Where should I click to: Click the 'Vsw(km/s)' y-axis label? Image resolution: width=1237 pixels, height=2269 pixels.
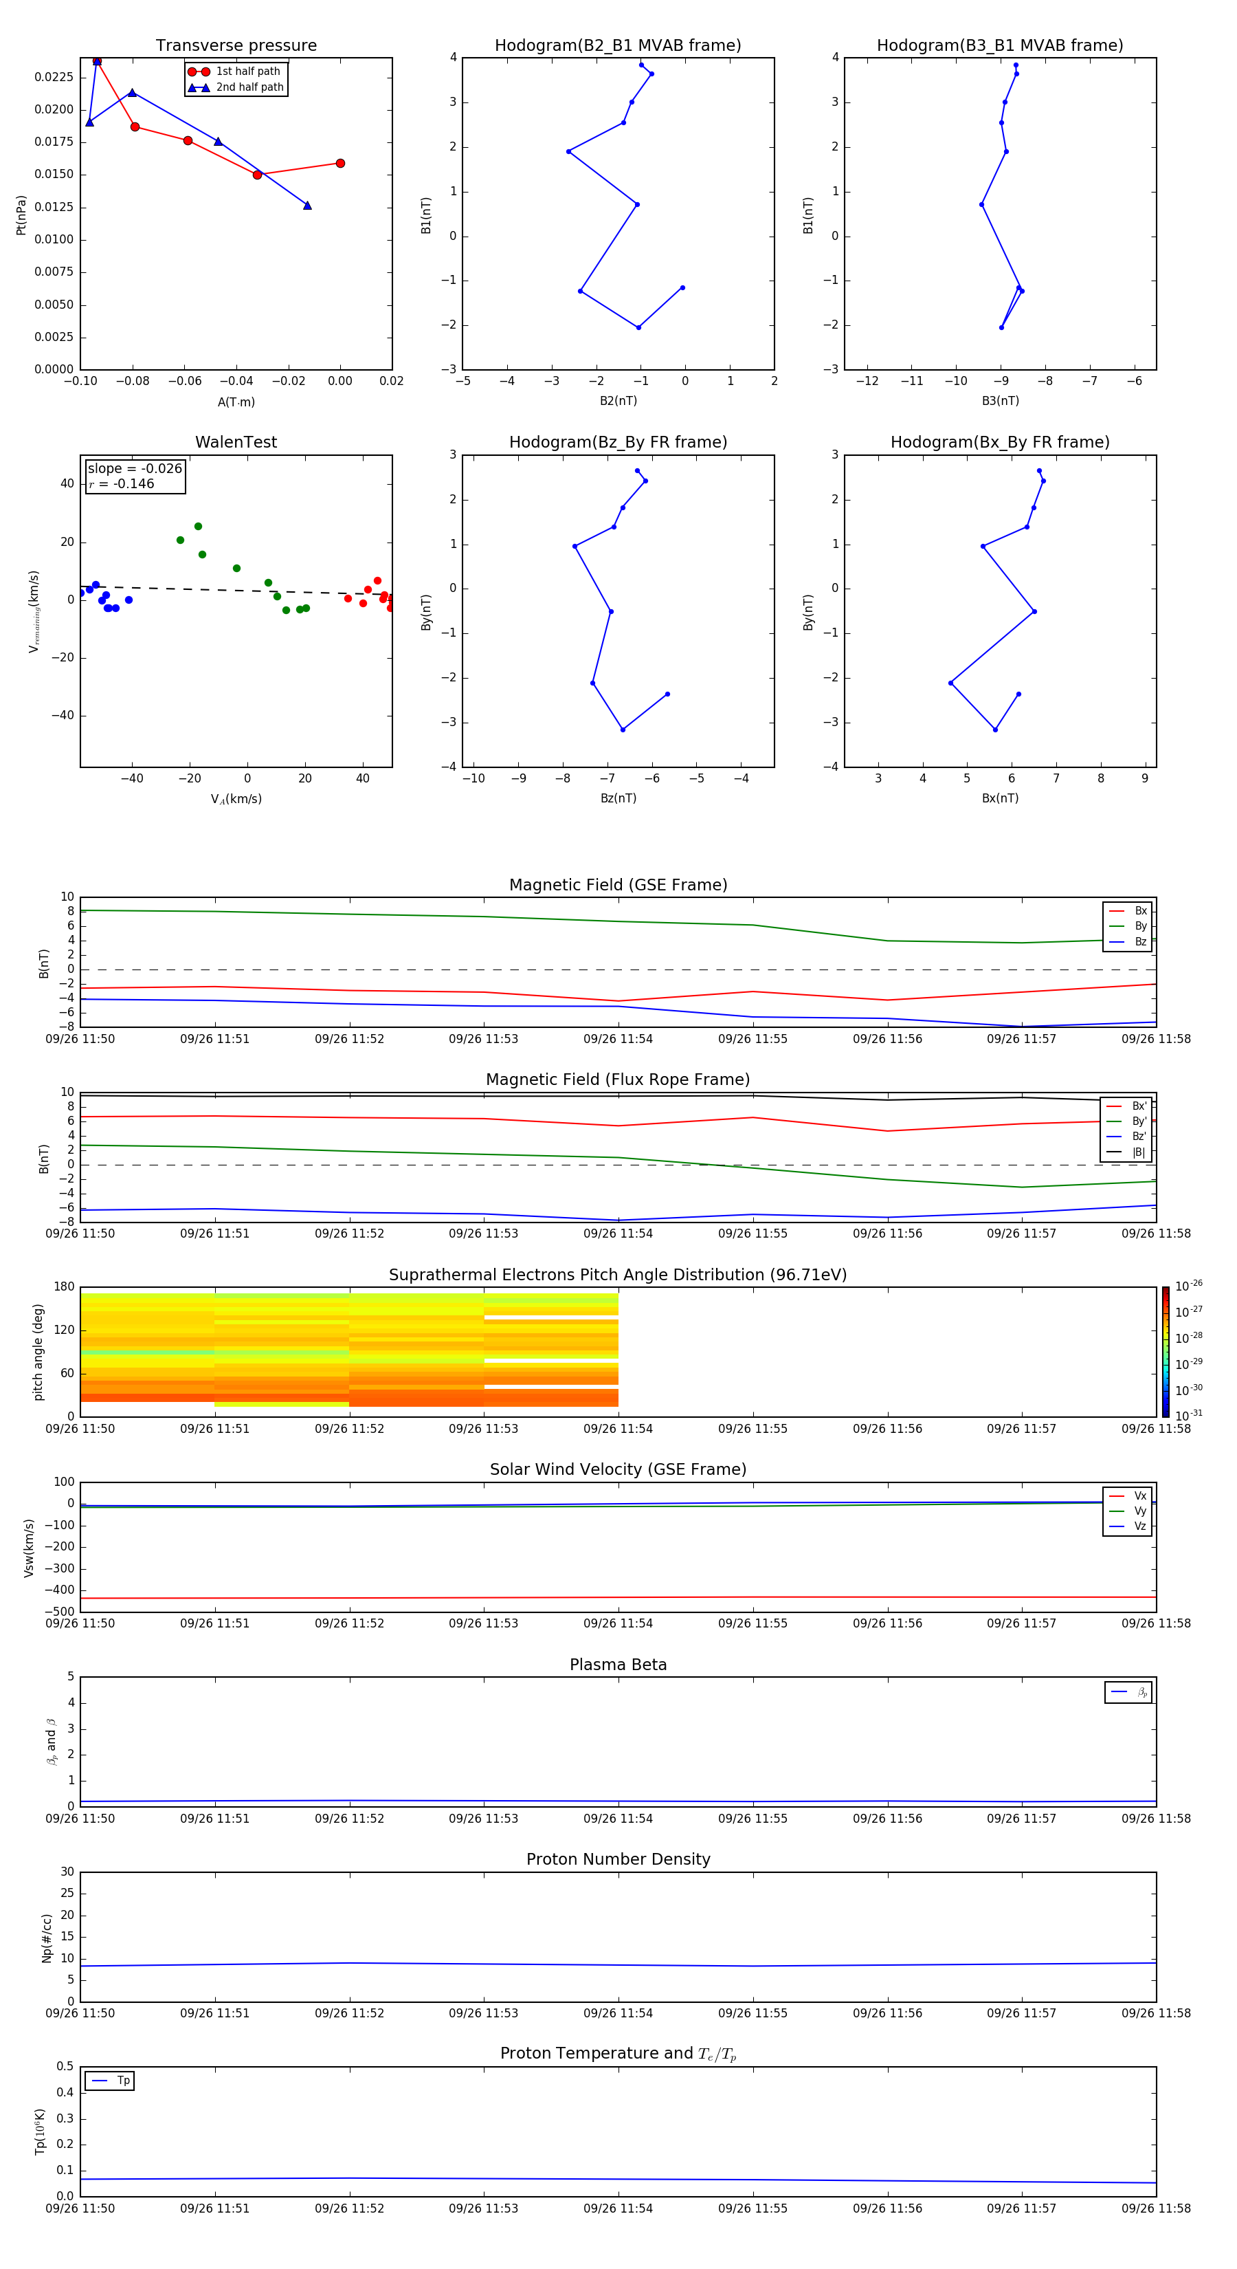point(28,1548)
